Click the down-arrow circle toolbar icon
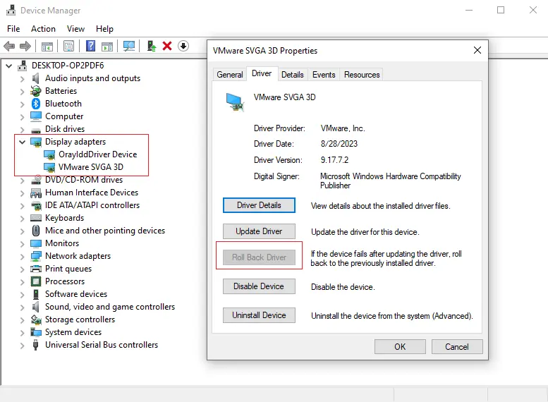Viewport: 548px width, 402px height. click(x=183, y=46)
